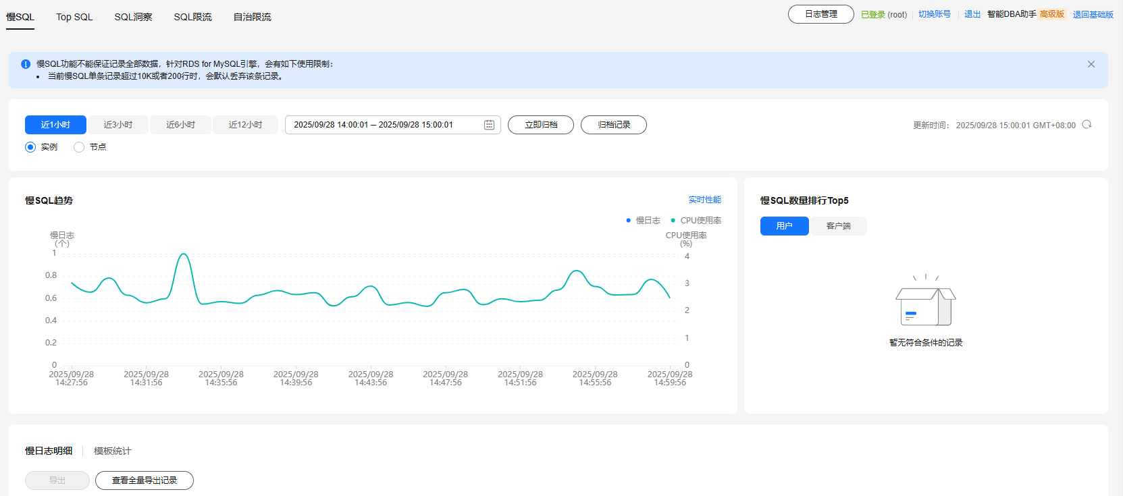Switch to the Top SQL tab
1123x496 pixels.
(74, 17)
